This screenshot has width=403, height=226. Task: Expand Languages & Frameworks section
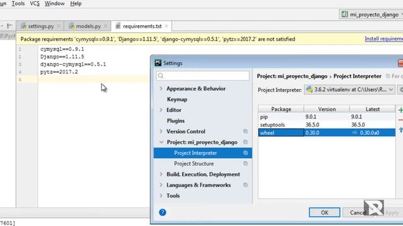click(x=161, y=185)
